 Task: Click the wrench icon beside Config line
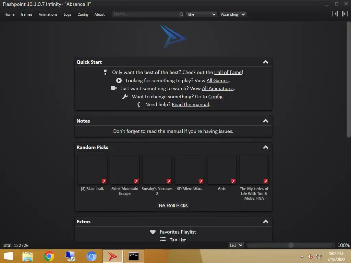coord(125,97)
